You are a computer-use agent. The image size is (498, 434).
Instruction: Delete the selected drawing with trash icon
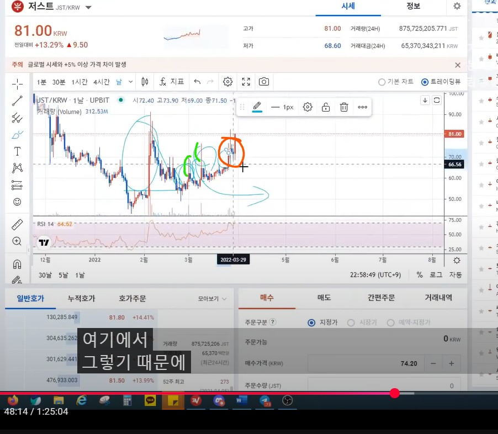pyautogui.click(x=344, y=107)
